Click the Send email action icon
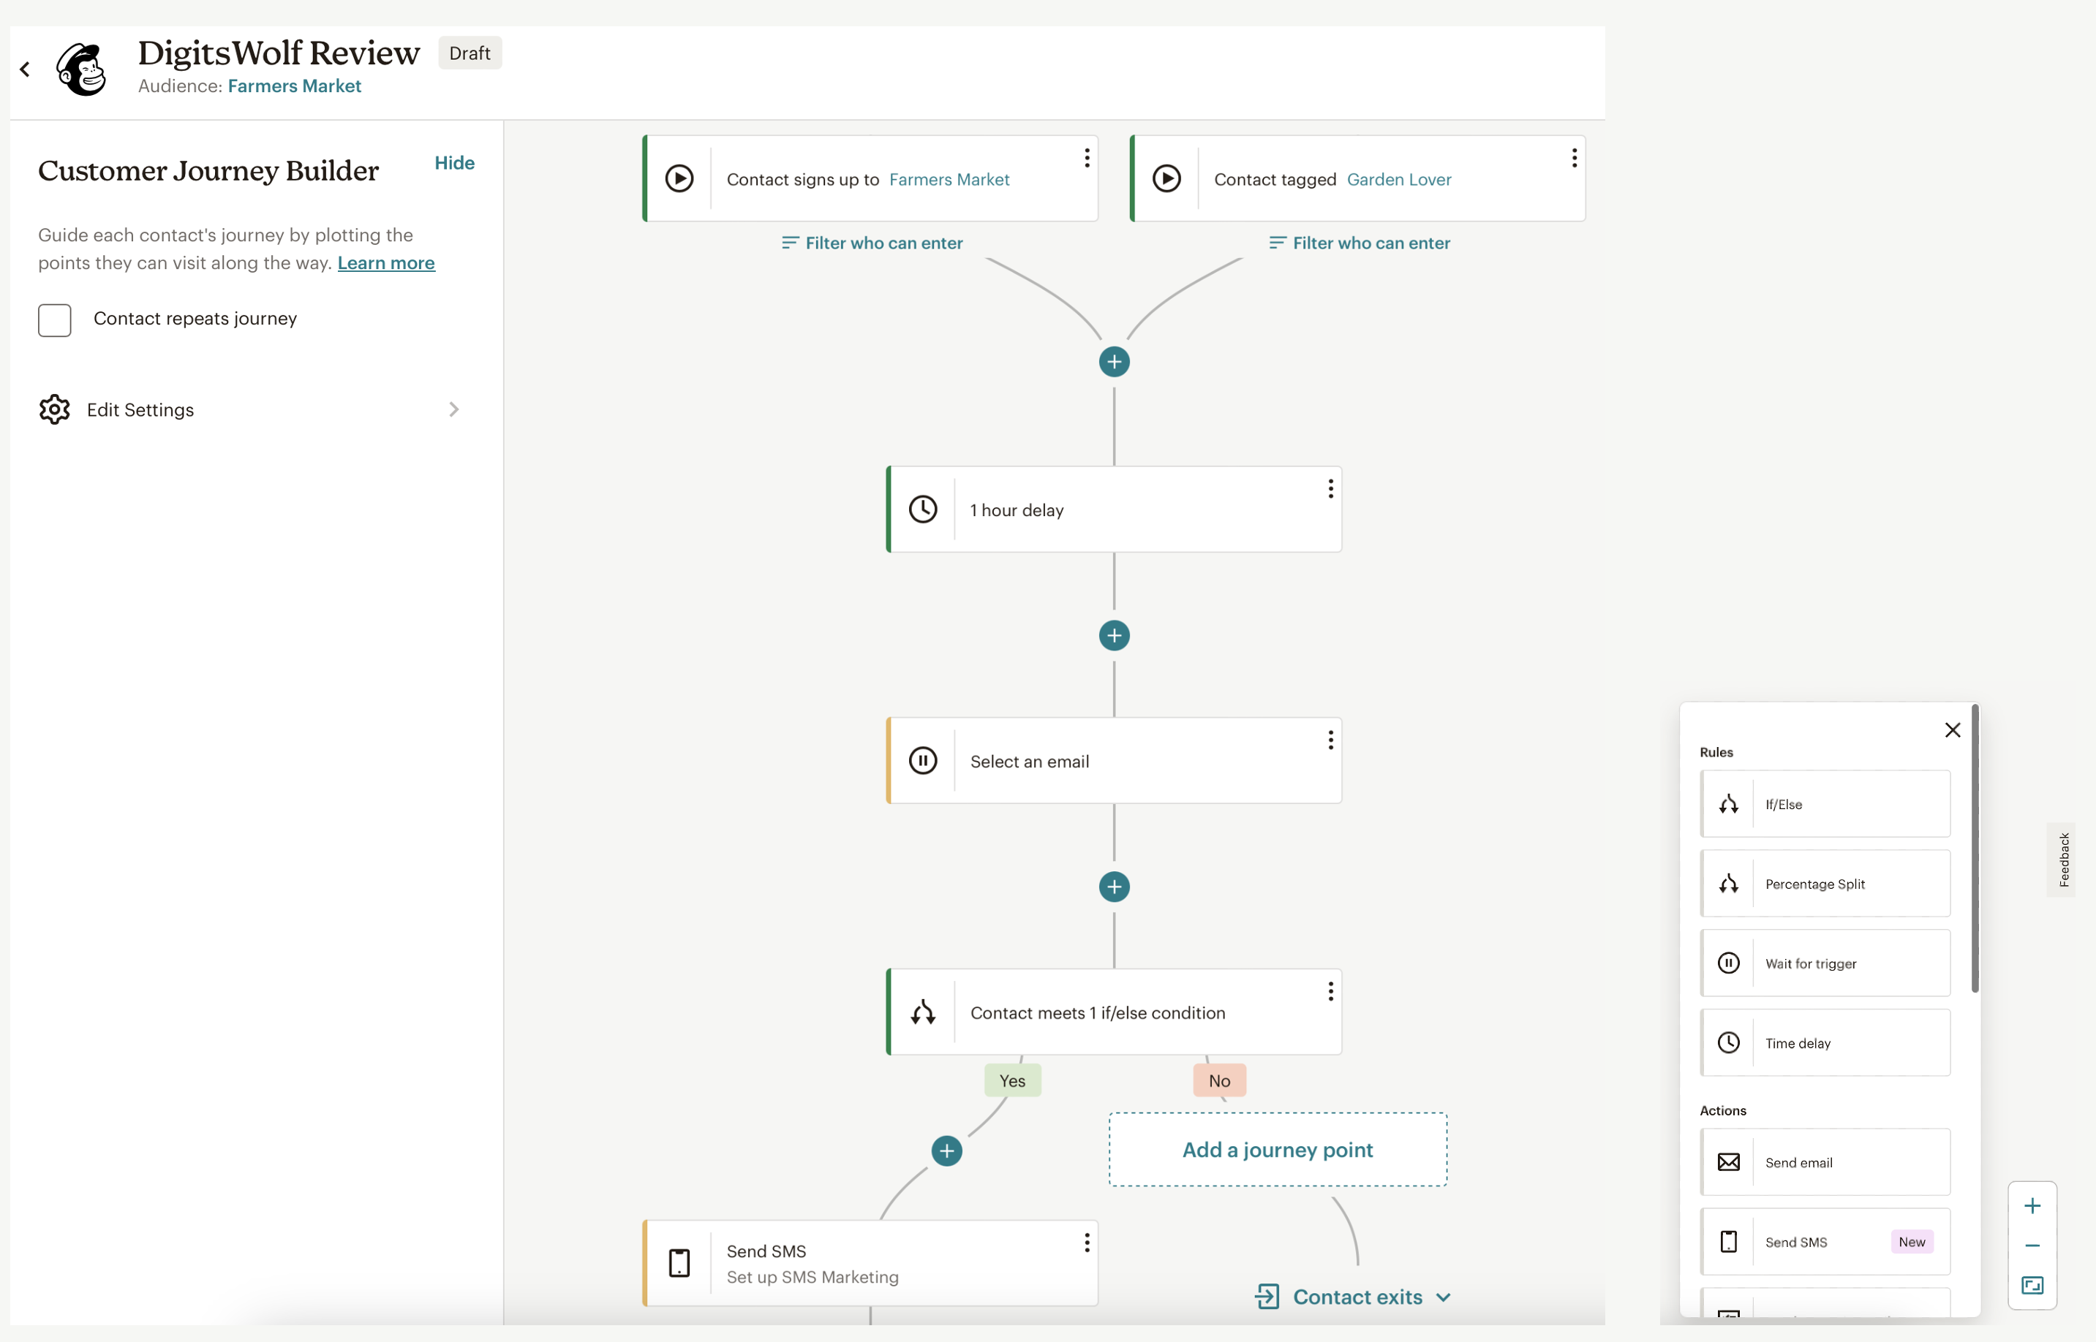The image size is (2096, 1342). click(x=1728, y=1162)
